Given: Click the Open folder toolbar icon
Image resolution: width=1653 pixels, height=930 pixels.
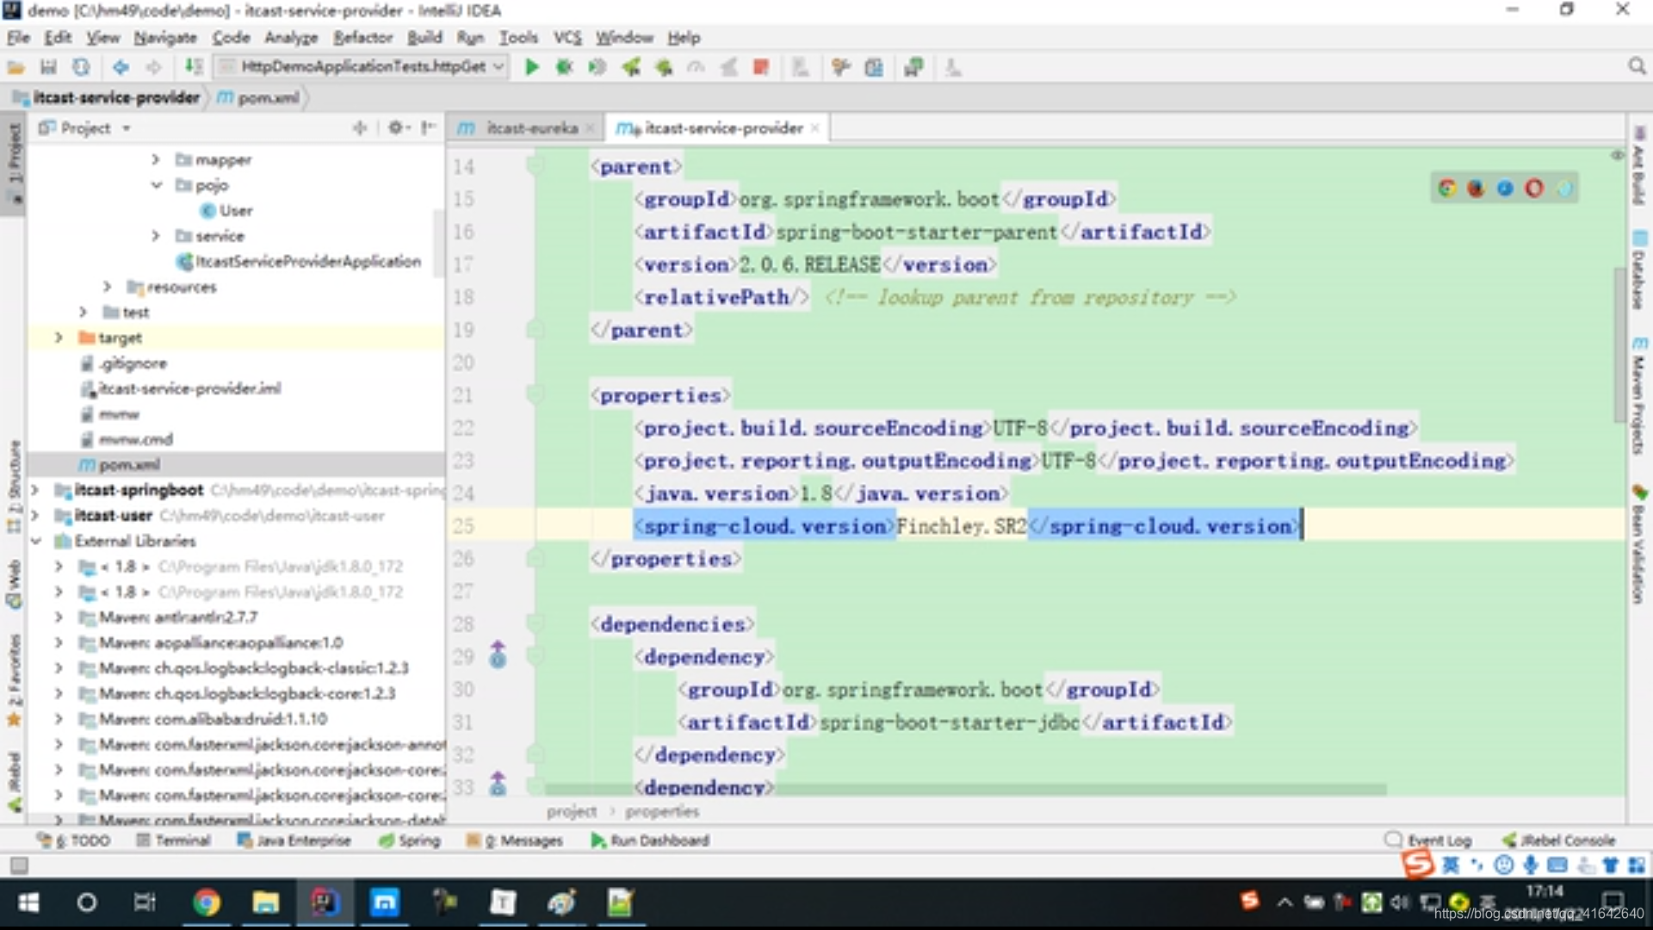Looking at the screenshot, I should [15, 67].
